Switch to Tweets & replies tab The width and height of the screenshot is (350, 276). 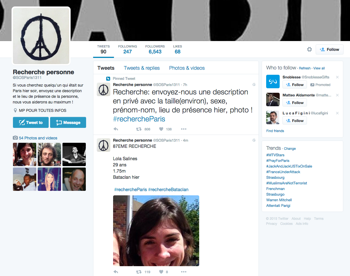[x=142, y=68]
